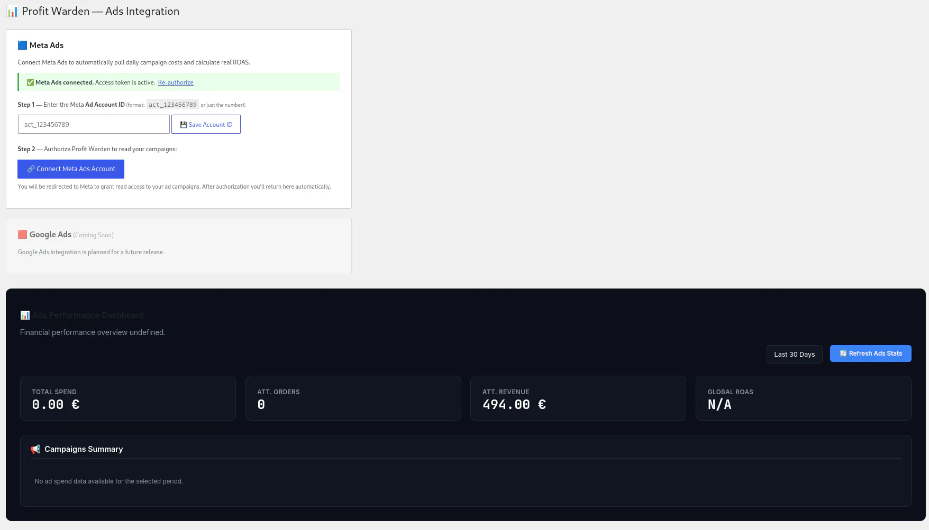Click the Meta Ads section heading
Screen dimensions: 929x530
pyautogui.click(x=47, y=45)
